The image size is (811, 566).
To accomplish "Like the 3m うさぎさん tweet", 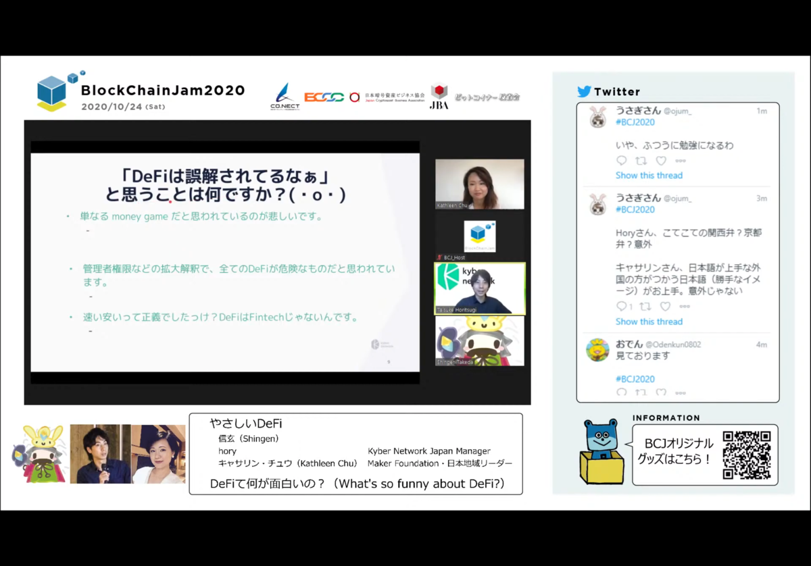I will tap(666, 307).
